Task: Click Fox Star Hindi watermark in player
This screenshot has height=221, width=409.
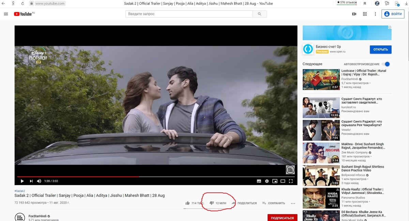Action: click(290, 170)
